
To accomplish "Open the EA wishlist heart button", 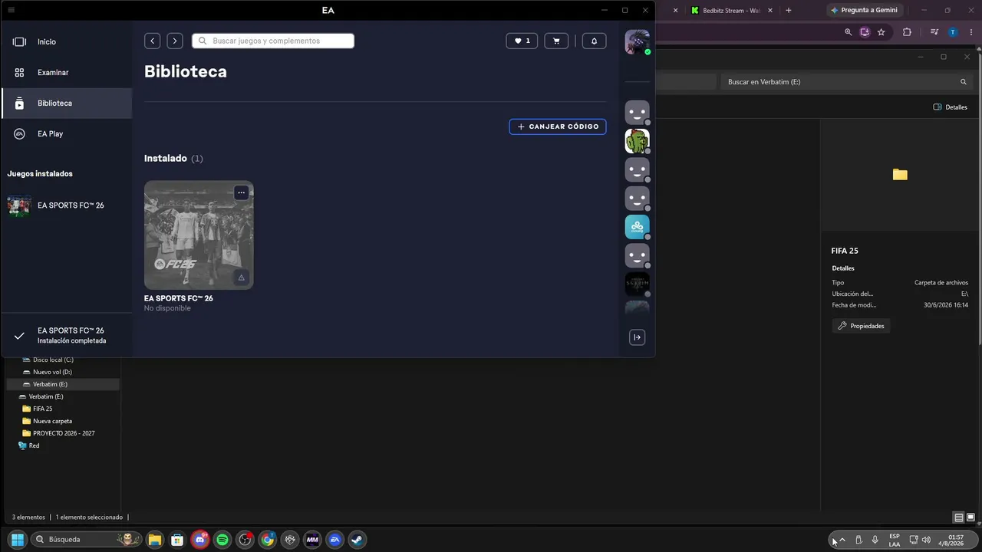I will 522,41.
